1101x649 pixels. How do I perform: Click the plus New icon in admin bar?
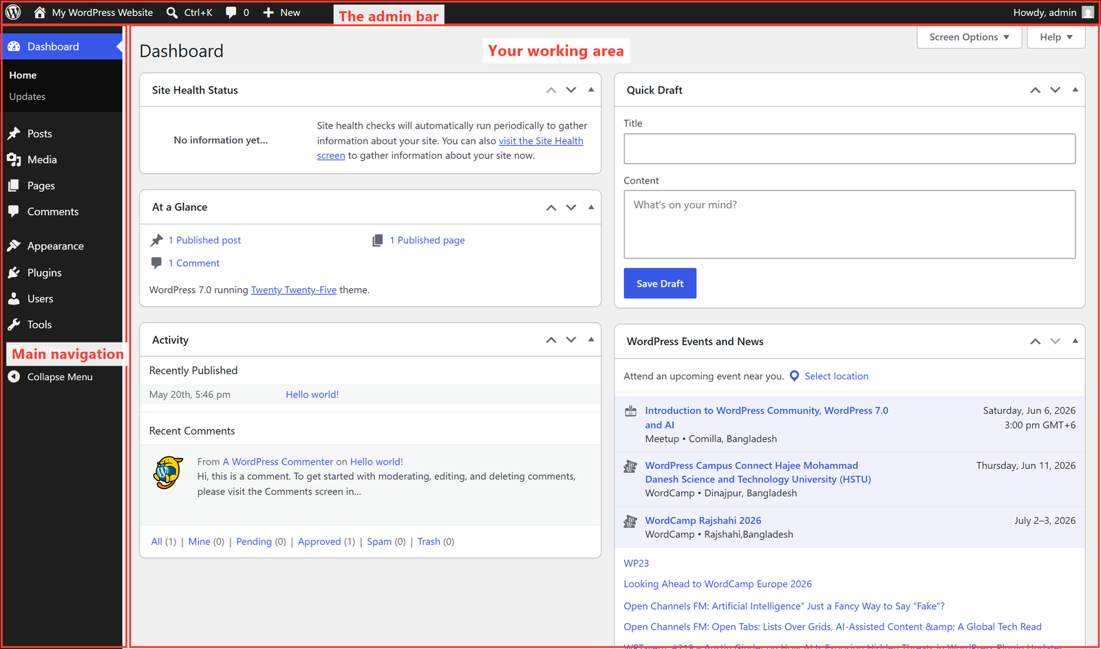click(x=268, y=12)
